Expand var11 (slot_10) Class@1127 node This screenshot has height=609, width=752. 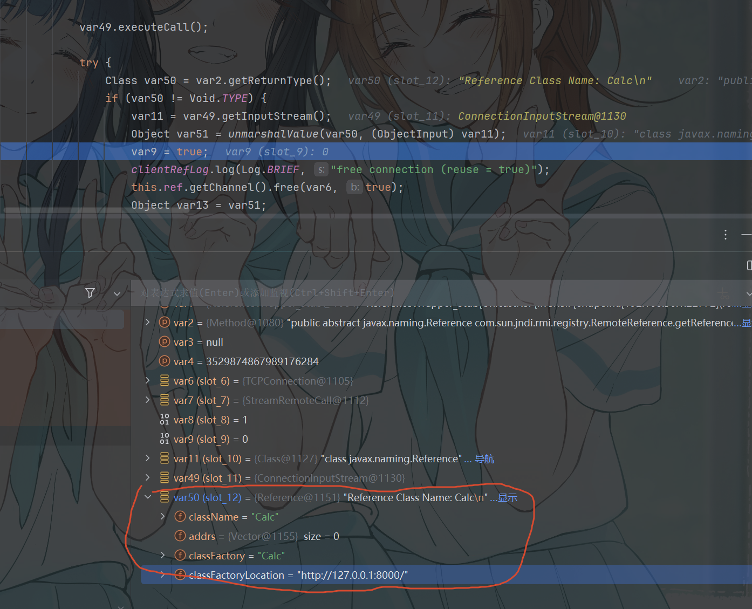(x=148, y=458)
